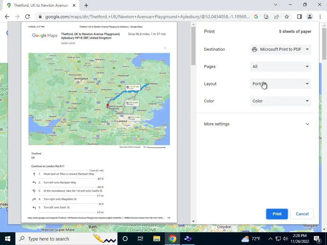Click the main page scrollbar thumb at right edge
Screen dimensions: 327x245
click(x=324, y=44)
